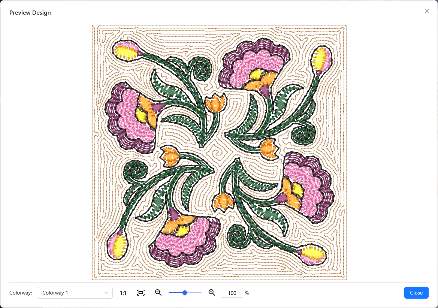Click the slider track right of handle
Screen dimensions: 438x308
[194, 293]
